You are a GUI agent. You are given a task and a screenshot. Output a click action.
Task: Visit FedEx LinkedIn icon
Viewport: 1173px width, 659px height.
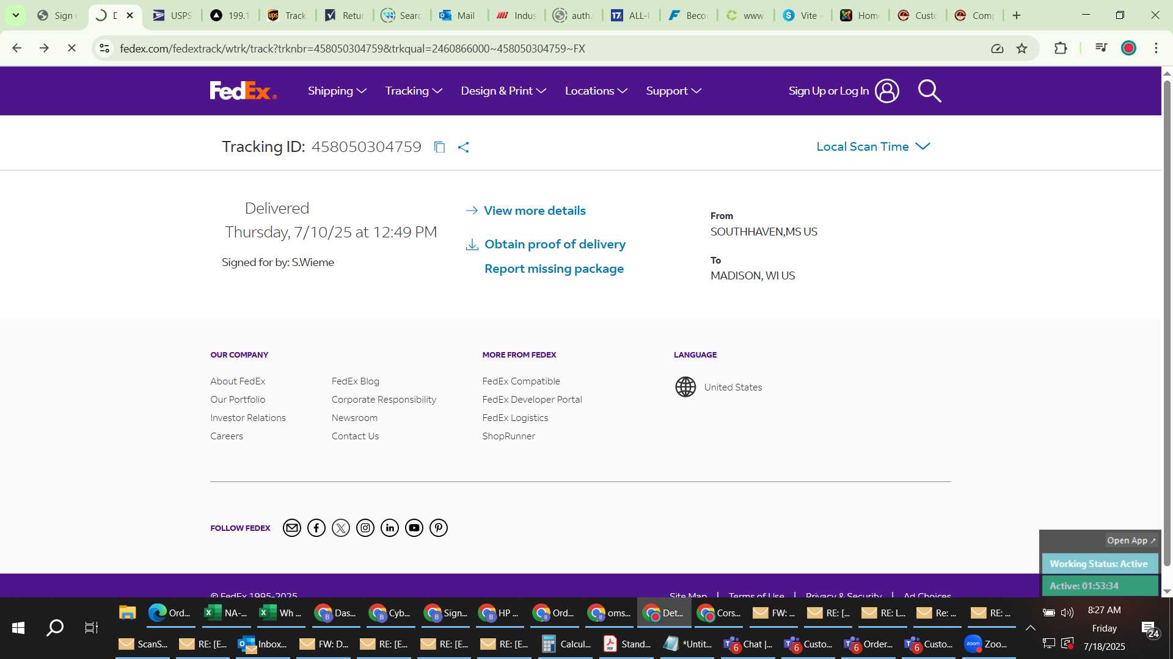coord(390,528)
